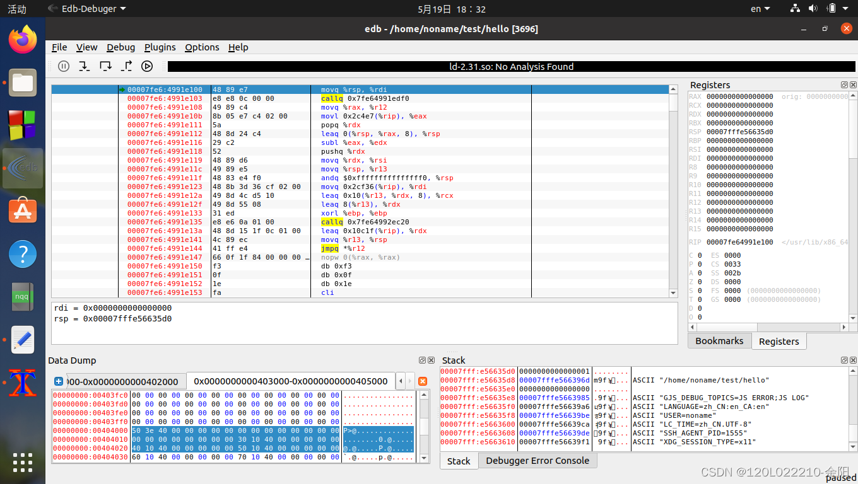Open the colorful blocks dock application
The height and width of the screenshot is (484, 858).
[x=23, y=125]
